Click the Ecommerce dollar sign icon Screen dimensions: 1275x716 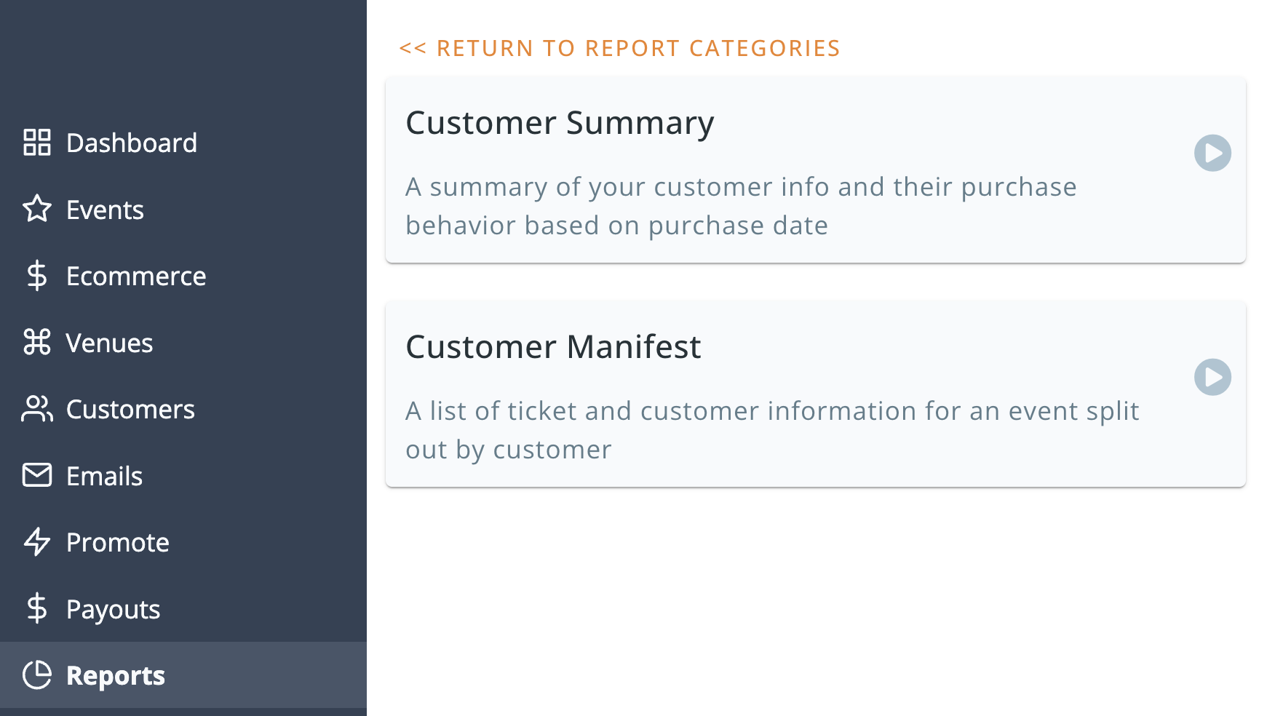(x=37, y=276)
